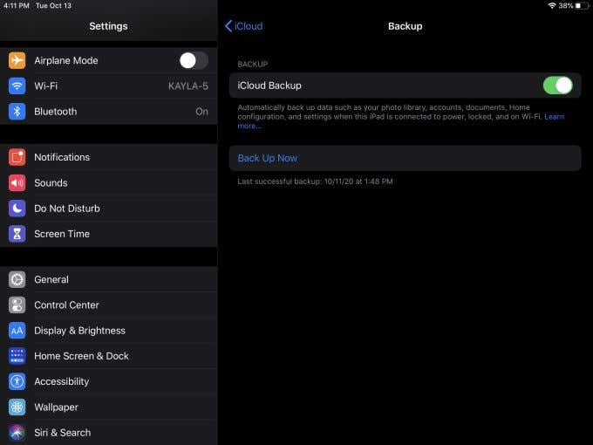This screenshot has width=593, height=445.
Task: Tap the General gear icon
Action: click(x=17, y=279)
